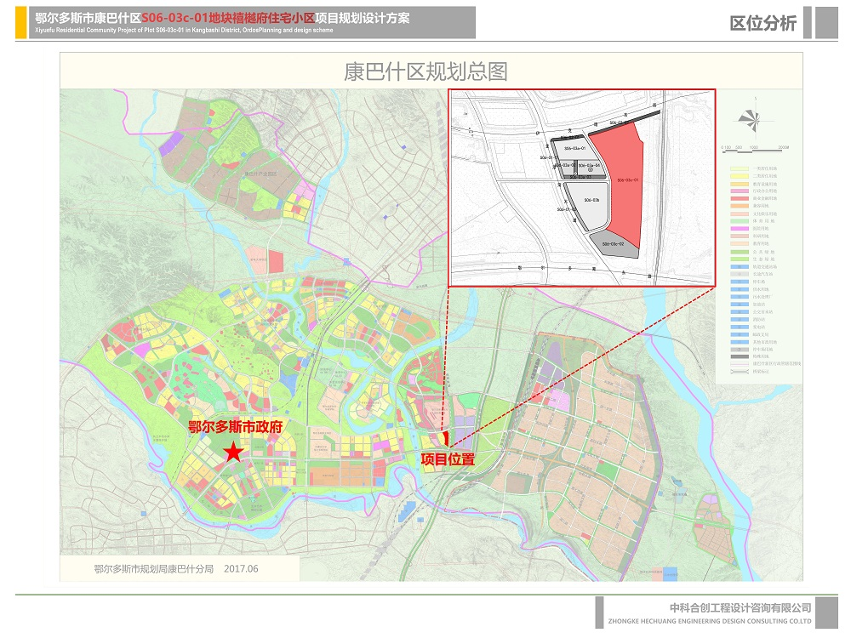Click the pink 行政办公用地 legend swatch
851x638 pixels.
tap(740, 191)
